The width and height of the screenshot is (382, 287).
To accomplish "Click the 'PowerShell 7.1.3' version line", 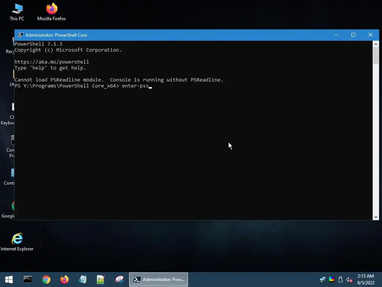I will click(x=38, y=44).
